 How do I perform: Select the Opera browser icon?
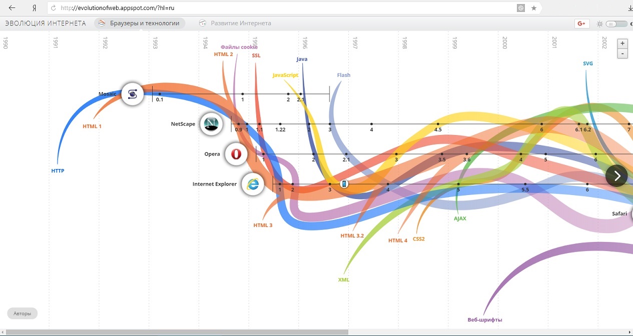[236, 154]
